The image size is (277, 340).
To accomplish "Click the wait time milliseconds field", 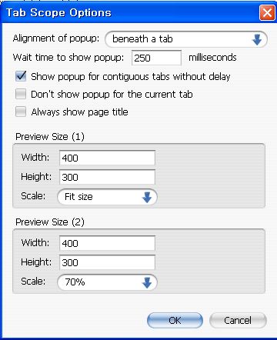I will (x=156, y=58).
